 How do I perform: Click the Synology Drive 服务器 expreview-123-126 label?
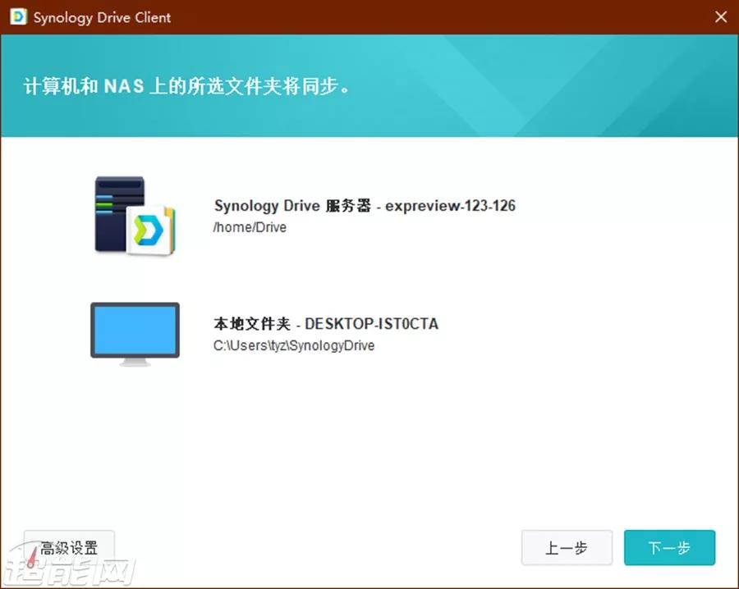click(365, 206)
